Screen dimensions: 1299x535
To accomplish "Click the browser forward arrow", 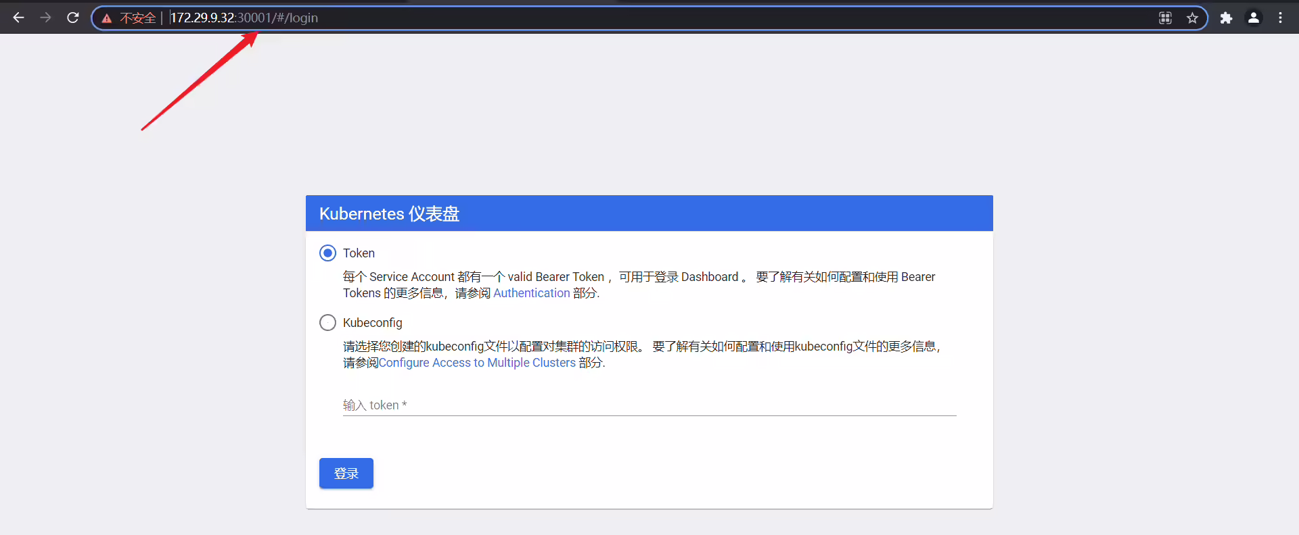I will [45, 18].
